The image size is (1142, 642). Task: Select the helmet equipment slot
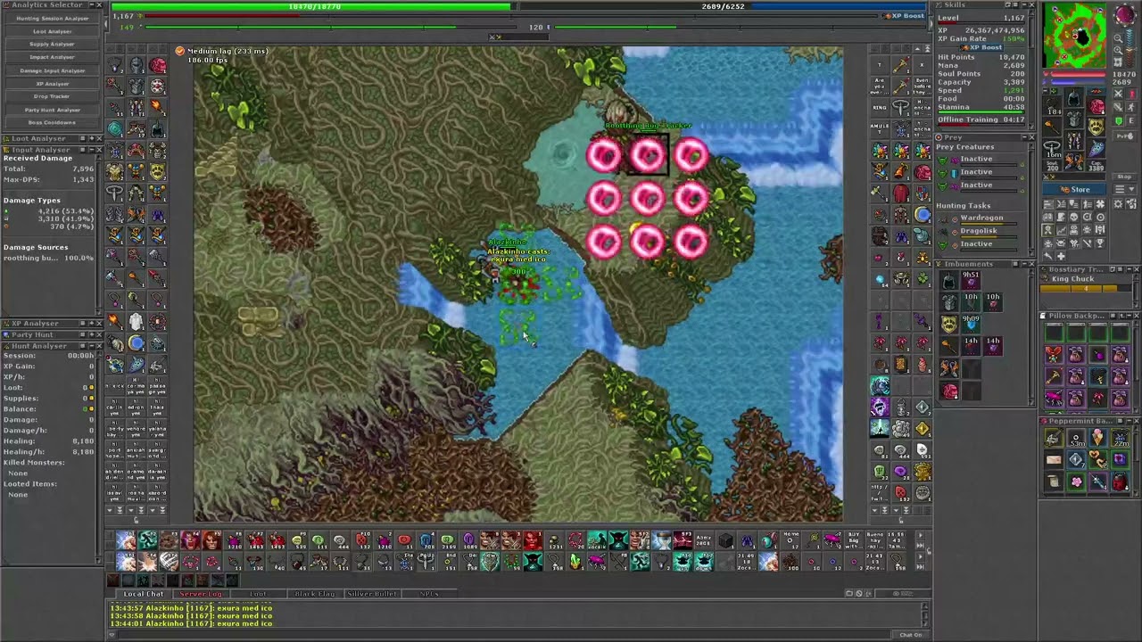coord(1074,97)
